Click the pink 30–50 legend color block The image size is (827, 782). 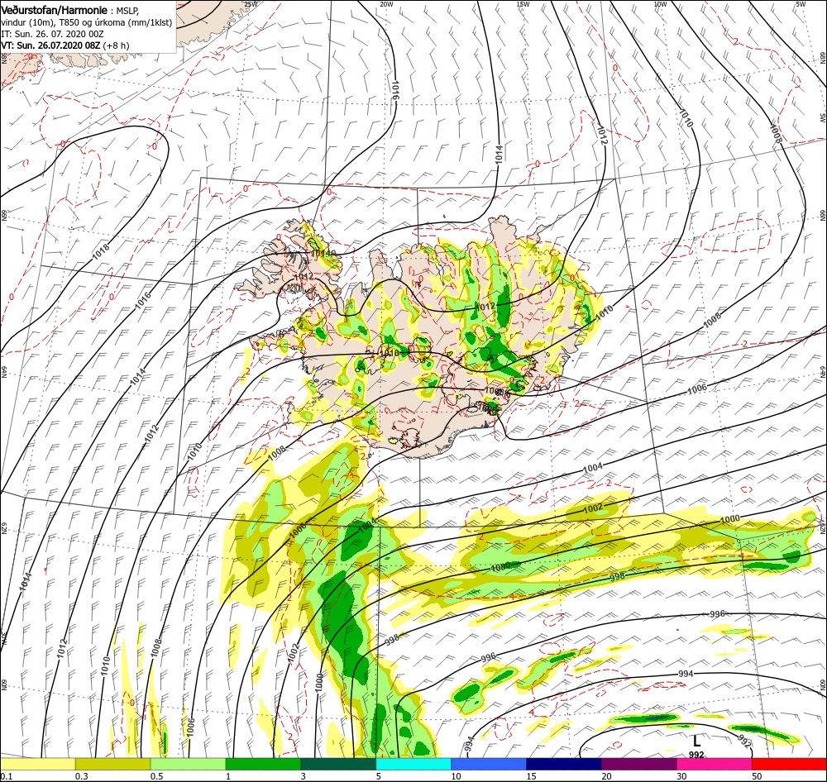(x=715, y=764)
